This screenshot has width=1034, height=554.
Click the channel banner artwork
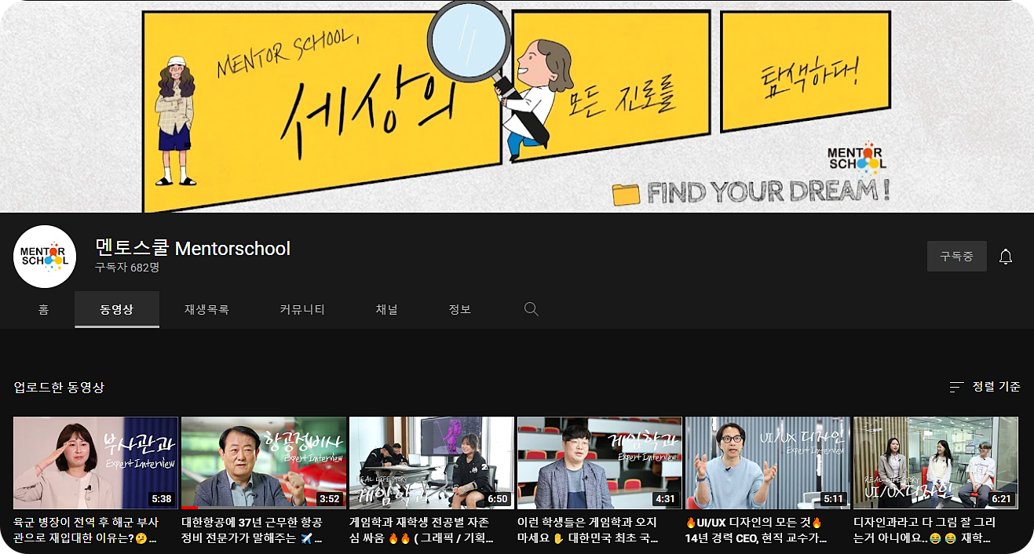517,106
